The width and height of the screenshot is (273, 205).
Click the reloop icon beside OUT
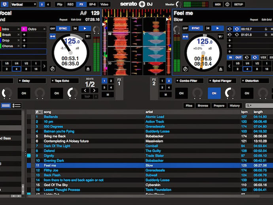coord(247,57)
